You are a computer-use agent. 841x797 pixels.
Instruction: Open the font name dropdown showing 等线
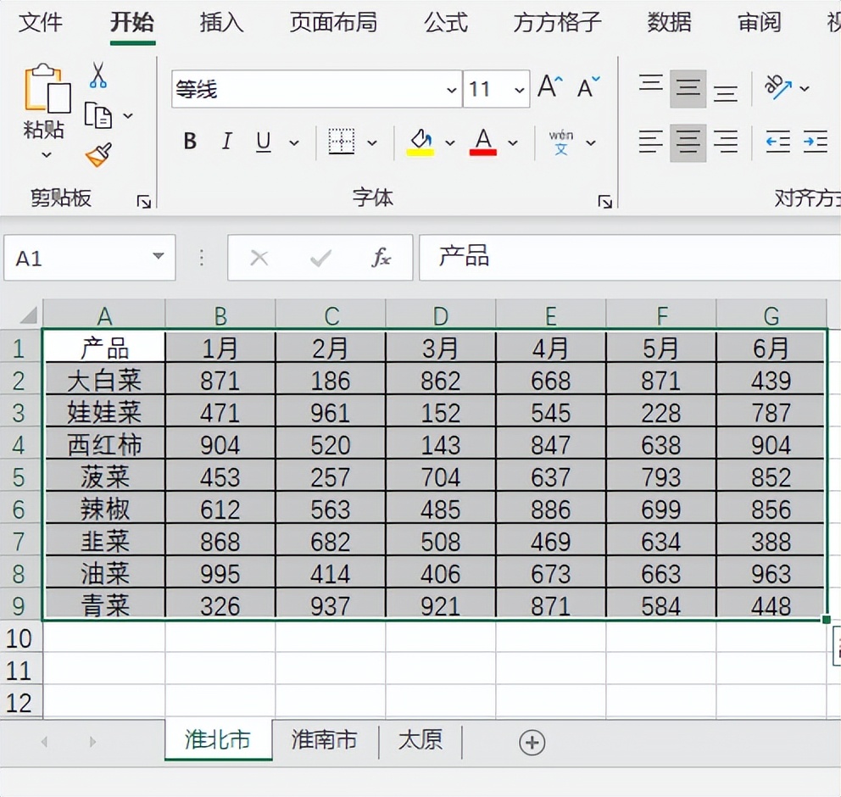[x=449, y=89]
